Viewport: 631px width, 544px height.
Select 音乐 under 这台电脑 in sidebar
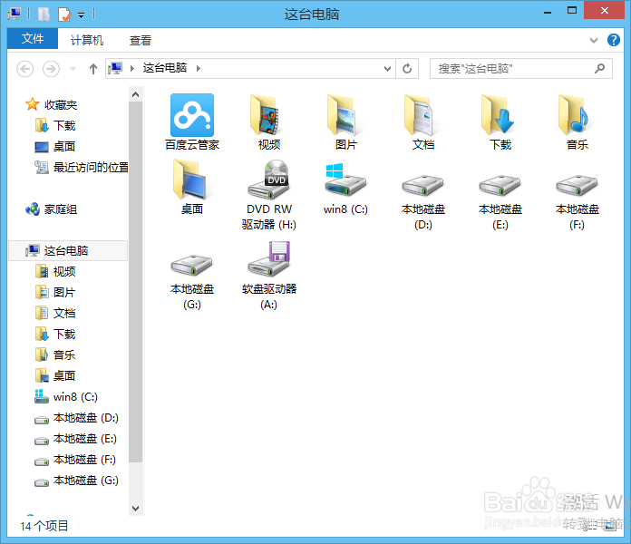coord(56,355)
